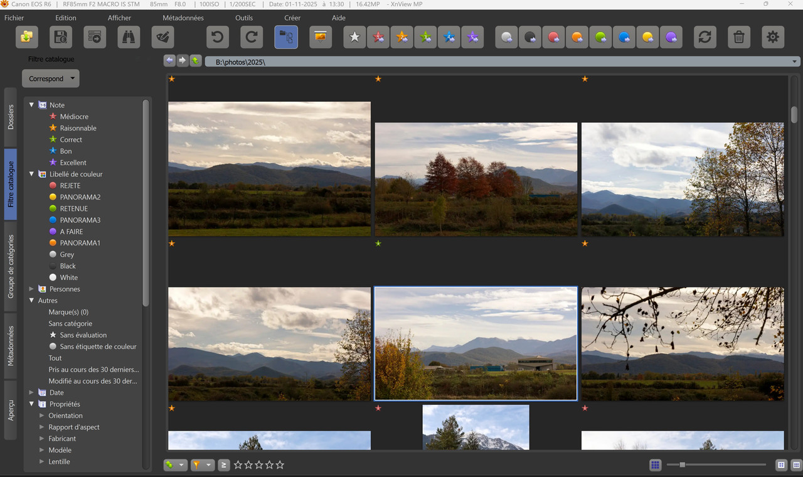Open the batch convert toolbar icon
This screenshot has height=477, width=803.
tap(95, 37)
